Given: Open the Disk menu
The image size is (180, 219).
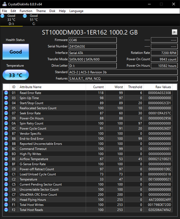Looking at the screenshot, I should coord(52,11).
